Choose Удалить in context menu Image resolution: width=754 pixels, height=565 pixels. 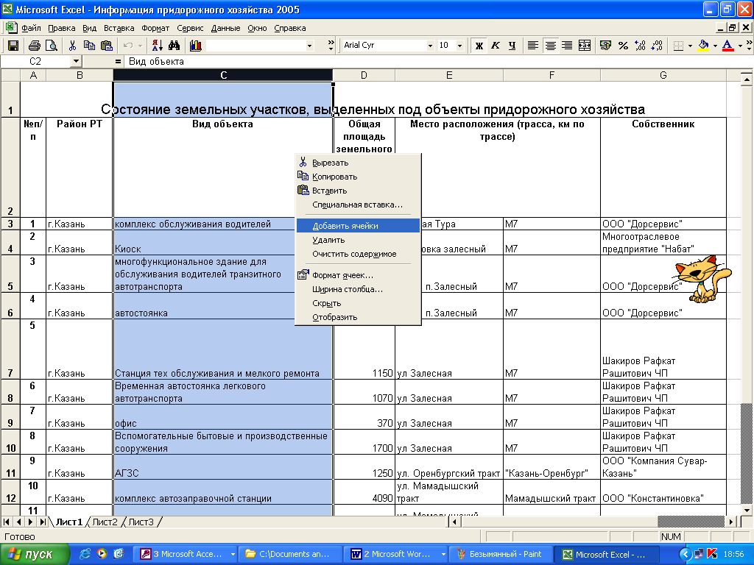coord(359,239)
